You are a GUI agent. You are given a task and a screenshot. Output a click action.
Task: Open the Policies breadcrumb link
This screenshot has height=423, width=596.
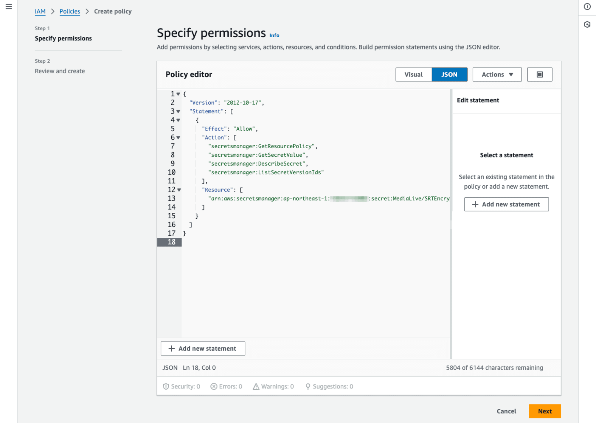(70, 11)
